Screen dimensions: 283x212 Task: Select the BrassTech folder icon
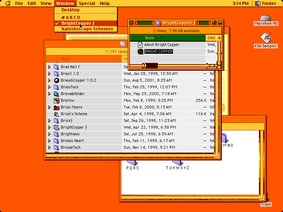(56, 87)
